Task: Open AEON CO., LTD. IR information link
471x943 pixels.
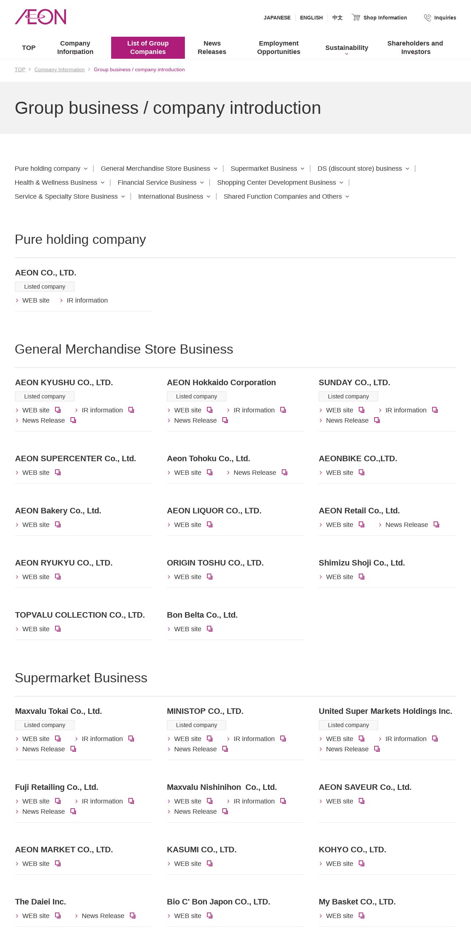Action: (87, 300)
